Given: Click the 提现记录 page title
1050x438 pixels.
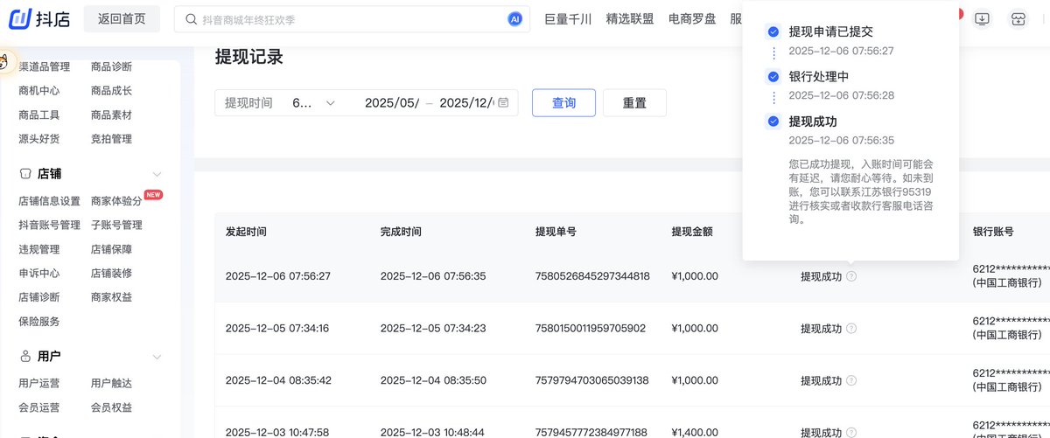Looking at the screenshot, I should (x=249, y=57).
